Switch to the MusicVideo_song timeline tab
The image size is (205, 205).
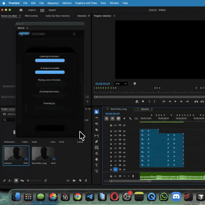click(118, 109)
